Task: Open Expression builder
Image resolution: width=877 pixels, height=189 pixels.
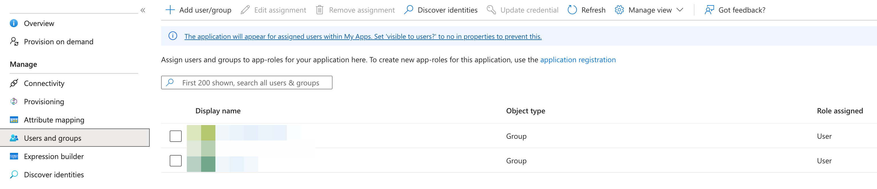Action: coord(54,156)
